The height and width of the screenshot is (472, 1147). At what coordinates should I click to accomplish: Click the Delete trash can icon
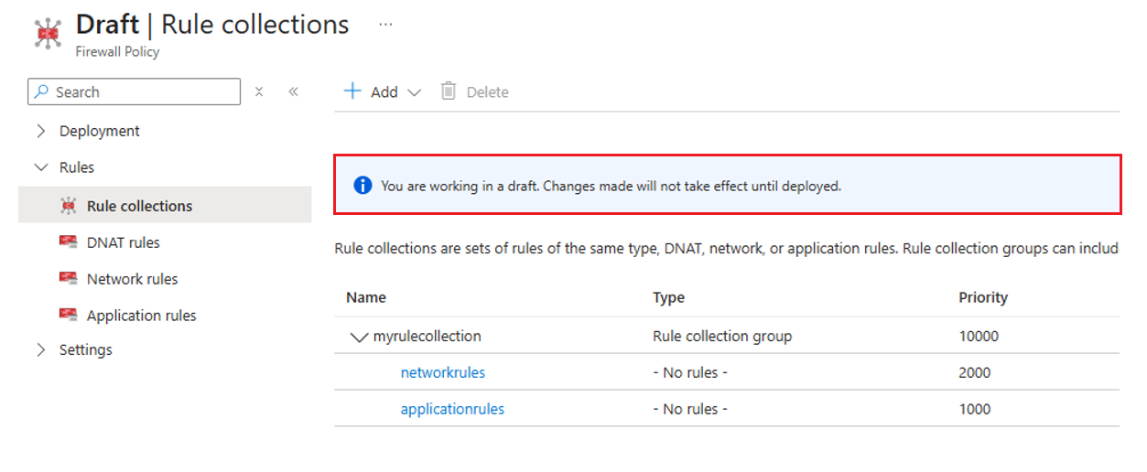pos(449,91)
